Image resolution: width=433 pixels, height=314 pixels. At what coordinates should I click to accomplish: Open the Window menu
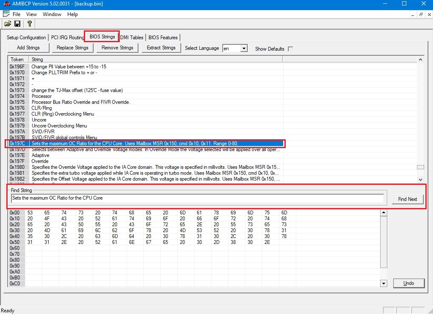(52, 14)
